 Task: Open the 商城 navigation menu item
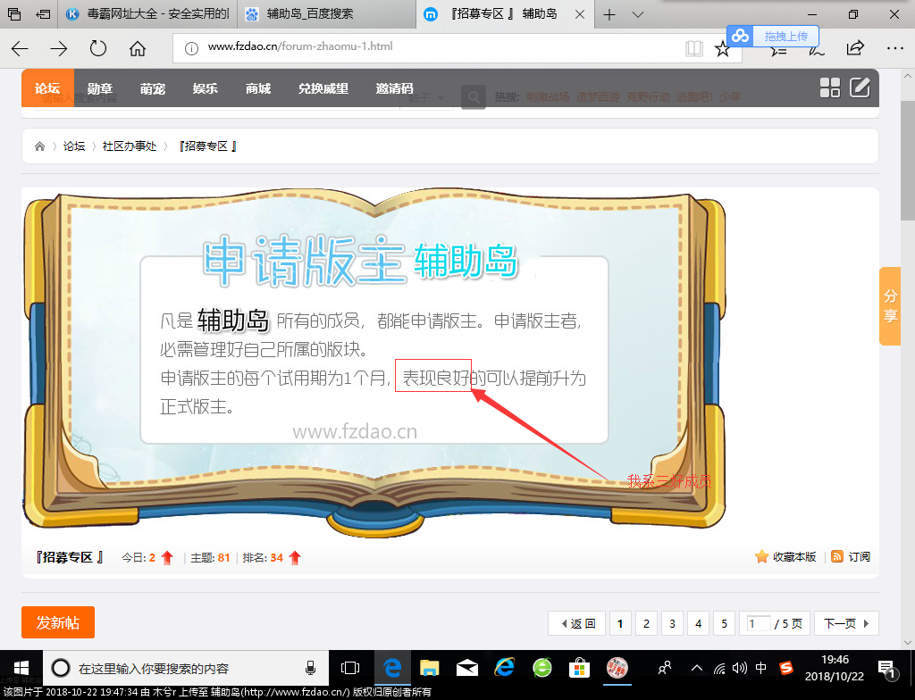pyautogui.click(x=258, y=88)
